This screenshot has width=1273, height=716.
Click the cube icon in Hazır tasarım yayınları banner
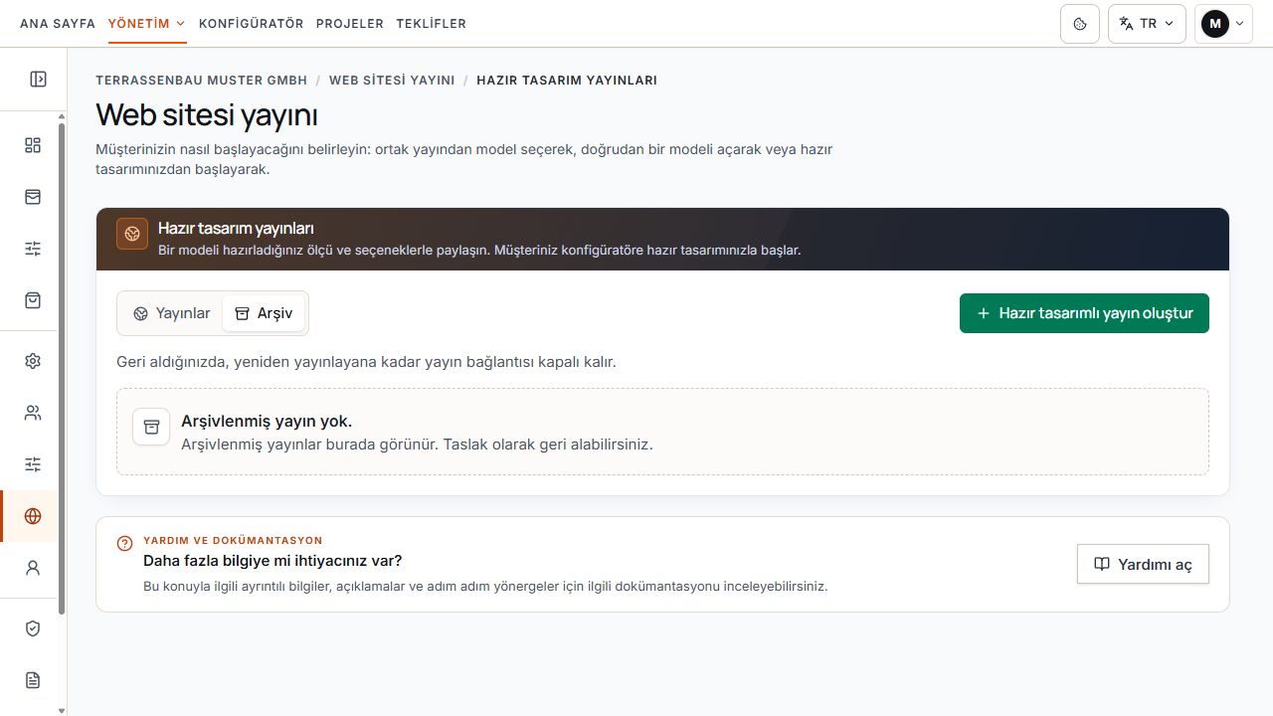click(x=132, y=234)
